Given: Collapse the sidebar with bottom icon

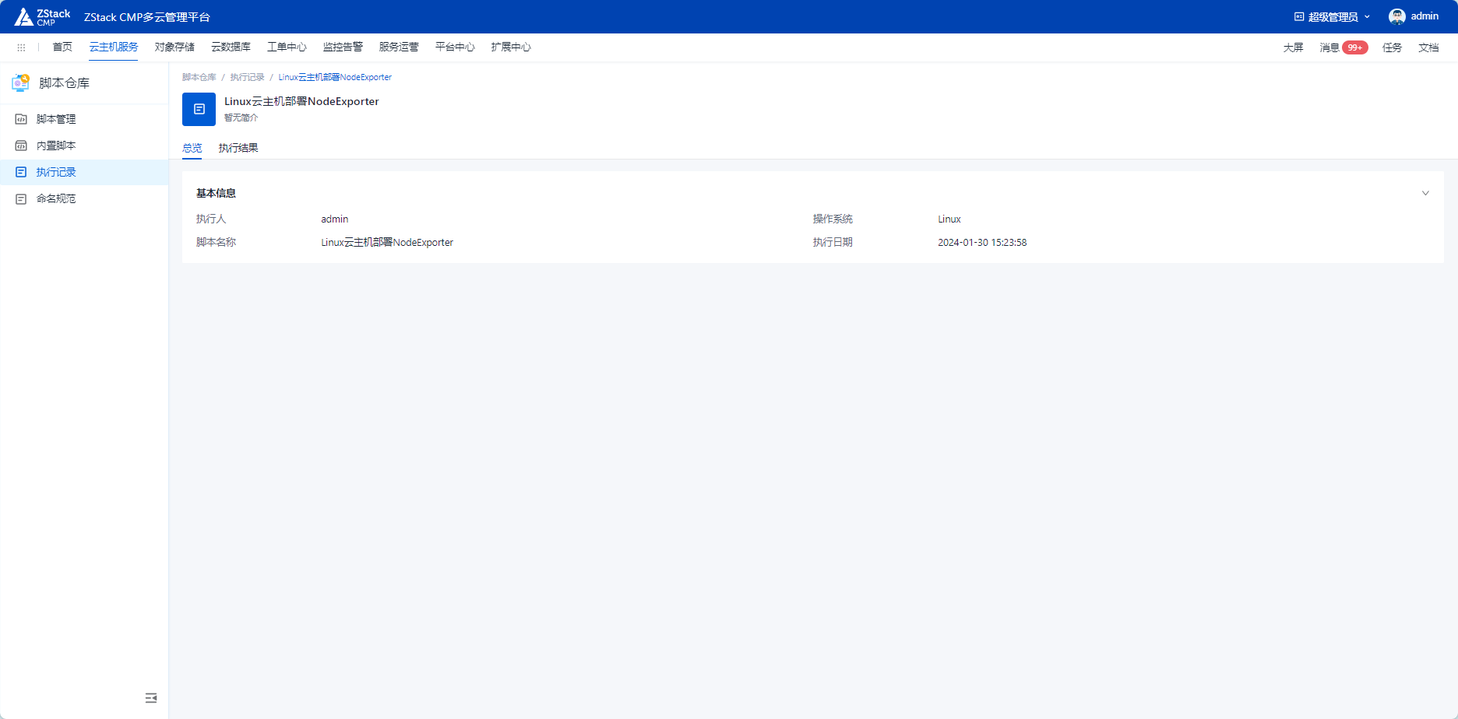Looking at the screenshot, I should pos(151,698).
